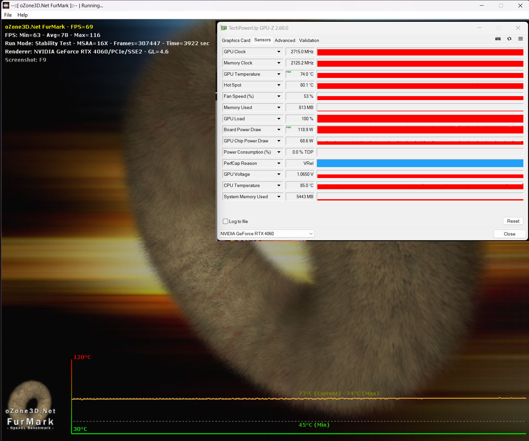Open the Memory Clock sensor dropdown
Viewport: 529px width, 441px height.
(x=279, y=63)
